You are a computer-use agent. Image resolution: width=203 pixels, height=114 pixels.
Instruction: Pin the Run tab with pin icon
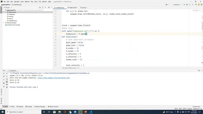tap(4, 87)
